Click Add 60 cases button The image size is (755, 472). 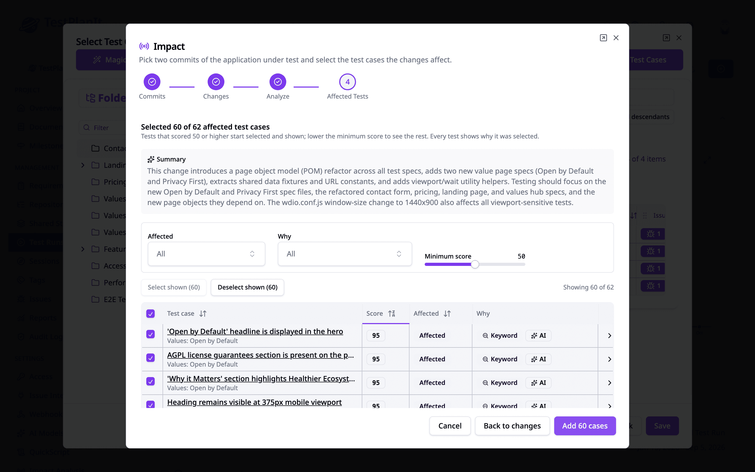click(585, 426)
